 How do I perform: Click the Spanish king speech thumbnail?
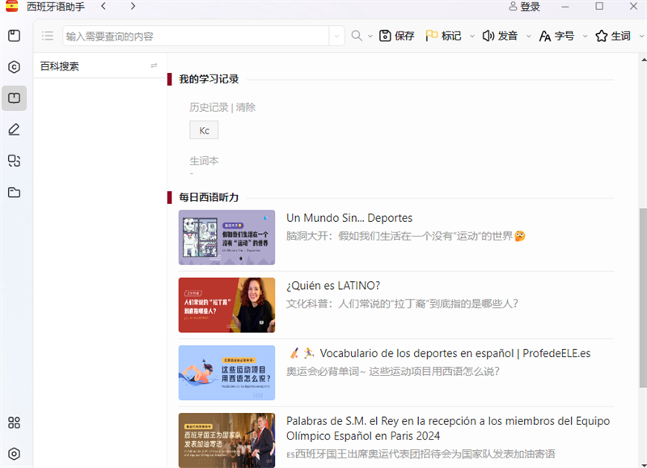tap(226, 440)
